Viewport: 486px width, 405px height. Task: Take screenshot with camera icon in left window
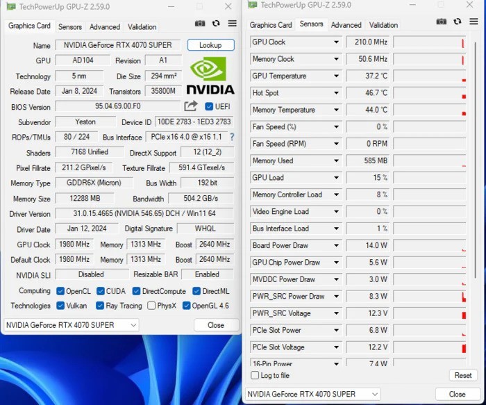coord(200,23)
